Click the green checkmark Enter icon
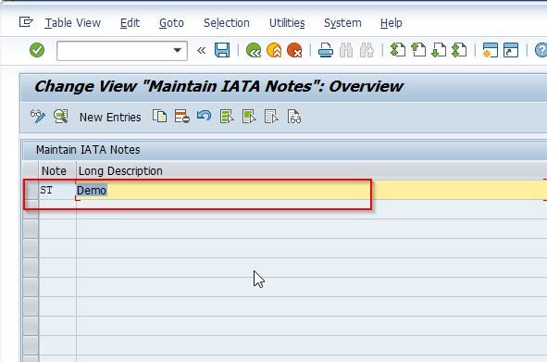 pyautogui.click(x=37, y=50)
